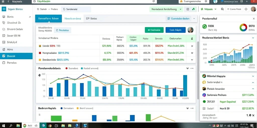Click the blue Cuin Biigin button
257x128 pixels.
(x=175, y=30)
